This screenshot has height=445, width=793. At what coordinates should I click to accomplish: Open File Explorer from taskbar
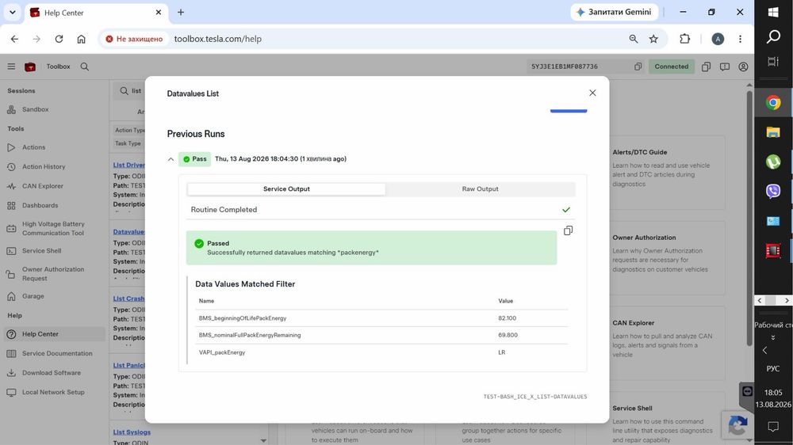click(x=773, y=132)
